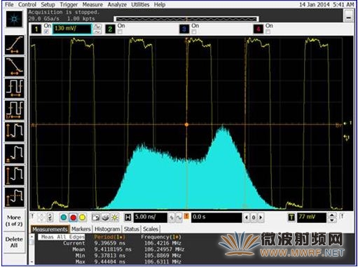Choose the frequency measurement icon

(15, 110)
